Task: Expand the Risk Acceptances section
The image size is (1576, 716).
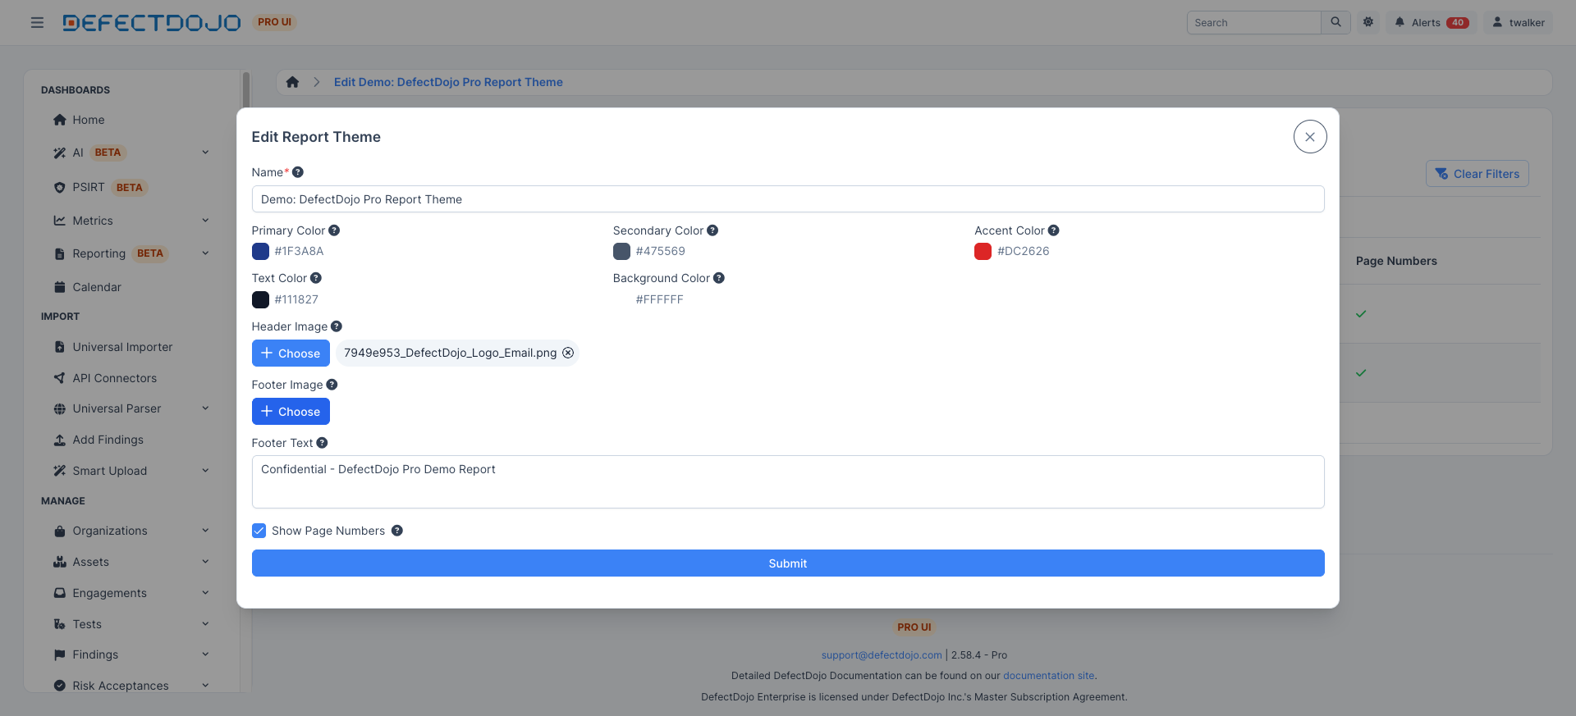Action: (x=205, y=686)
